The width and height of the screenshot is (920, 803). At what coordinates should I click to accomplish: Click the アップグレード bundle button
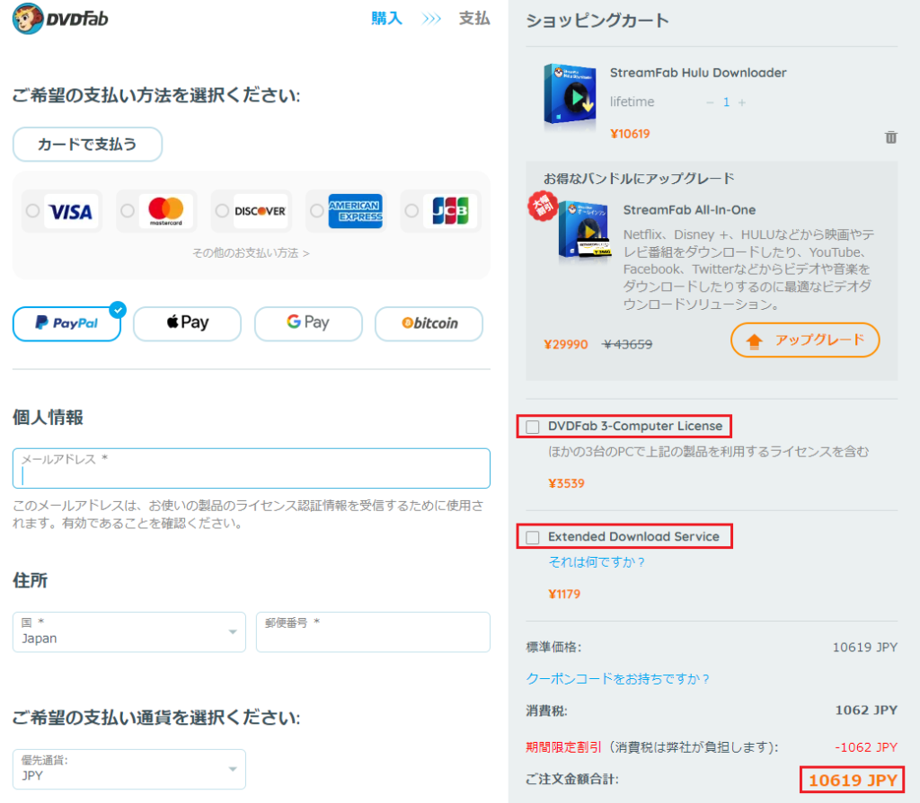coord(805,340)
